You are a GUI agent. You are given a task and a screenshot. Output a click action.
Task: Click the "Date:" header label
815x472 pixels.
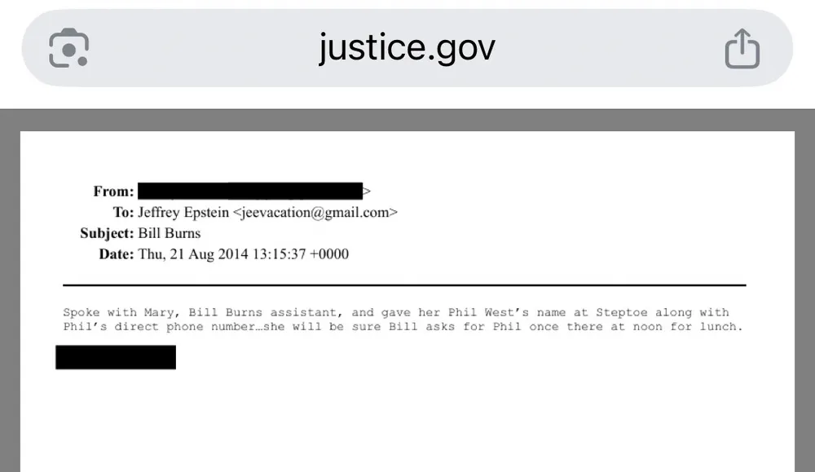pyautogui.click(x=116, y=254)
